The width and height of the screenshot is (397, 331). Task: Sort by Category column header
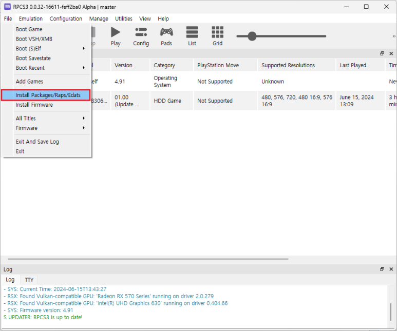coord(172,65)
